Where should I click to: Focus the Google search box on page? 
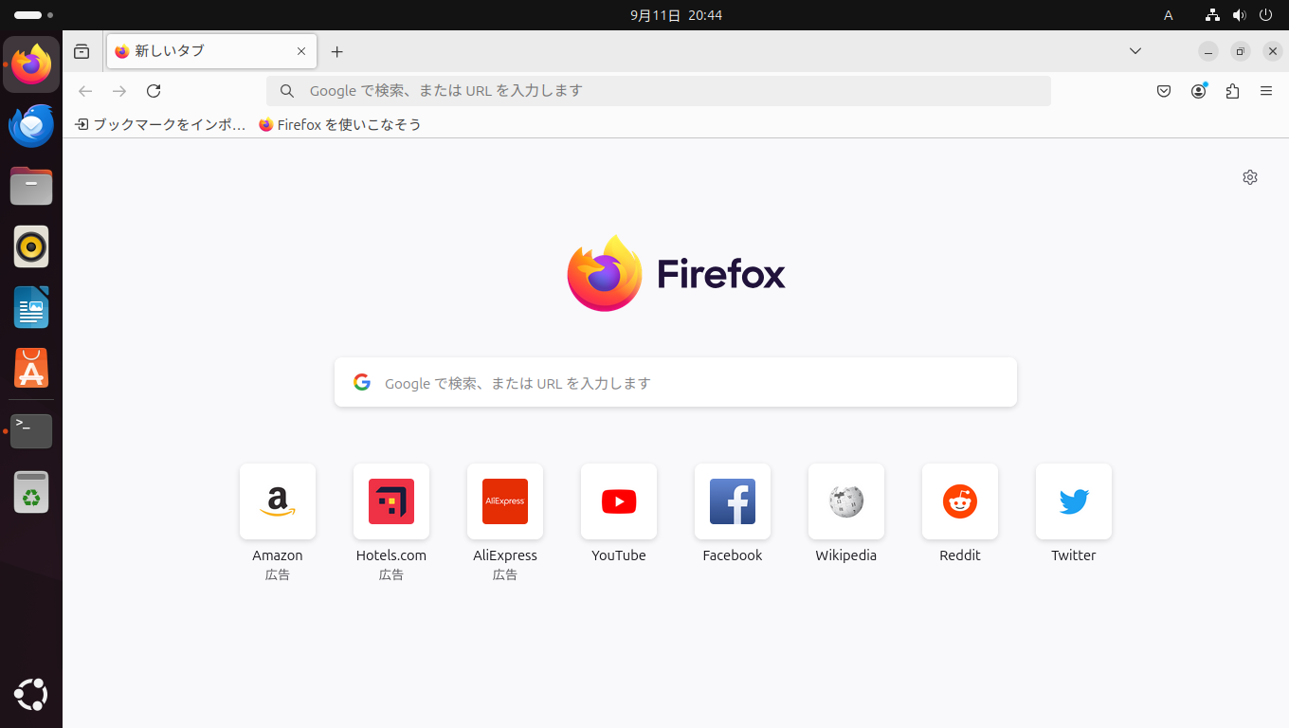[x=676, y=382]
